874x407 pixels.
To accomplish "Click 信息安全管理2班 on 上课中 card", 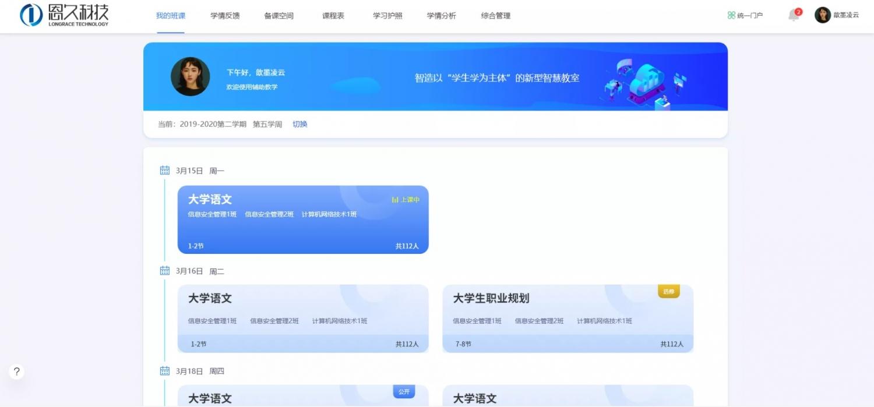I will (269, 214).
